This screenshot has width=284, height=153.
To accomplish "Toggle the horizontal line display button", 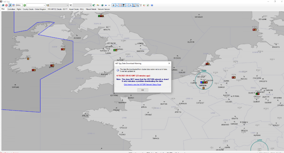I will [127, 5].
